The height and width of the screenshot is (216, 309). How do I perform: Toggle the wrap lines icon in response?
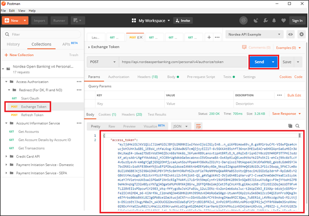(x=198, y=126)
